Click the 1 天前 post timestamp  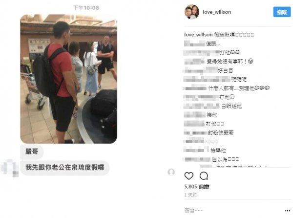[x=190, y=195]
